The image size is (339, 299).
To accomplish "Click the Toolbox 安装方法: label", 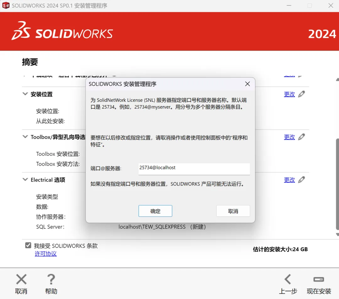I will [58, 164].
